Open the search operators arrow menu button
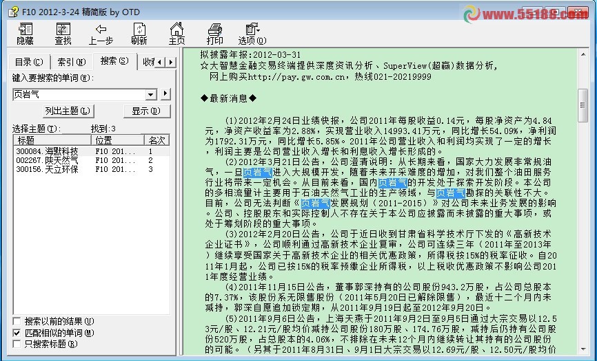 pyautogui.click(x=165, y=94)
